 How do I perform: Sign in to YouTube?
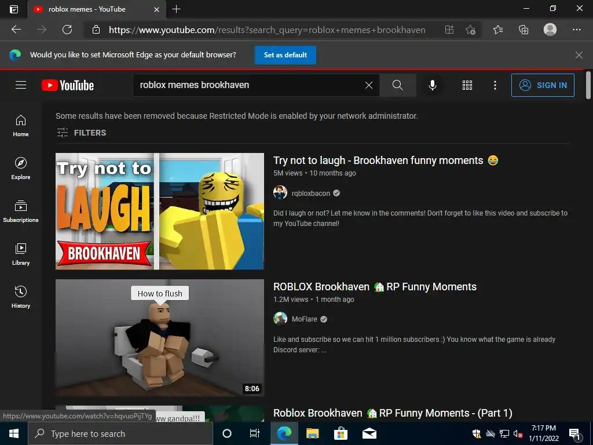click(x=543, y=85)
